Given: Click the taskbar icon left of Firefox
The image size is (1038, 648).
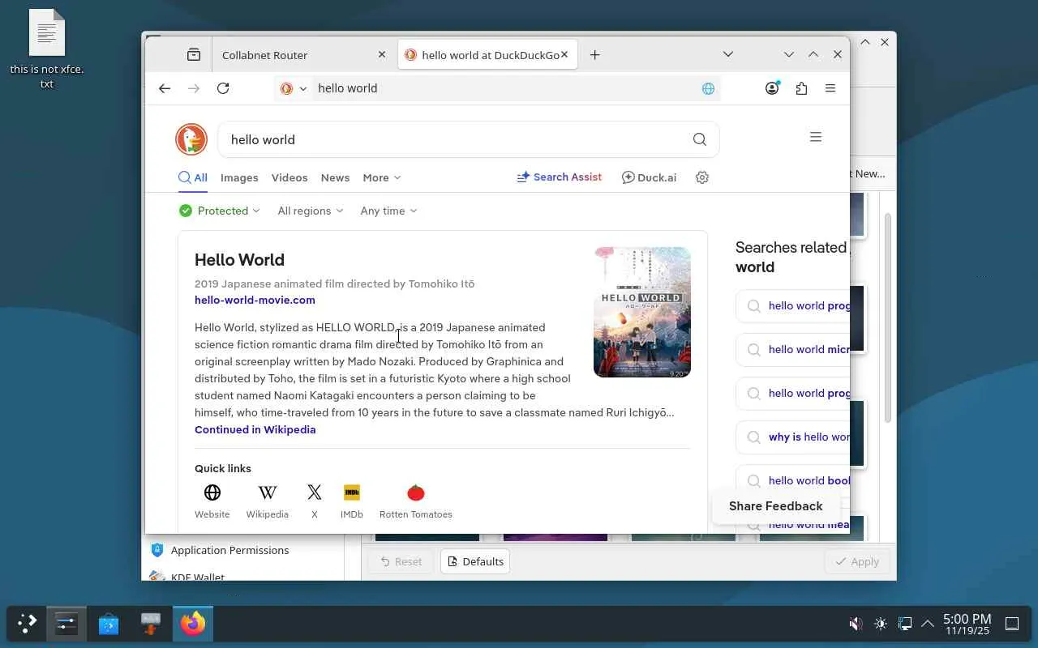Looking at the screenshot, I should click(151, 624).
